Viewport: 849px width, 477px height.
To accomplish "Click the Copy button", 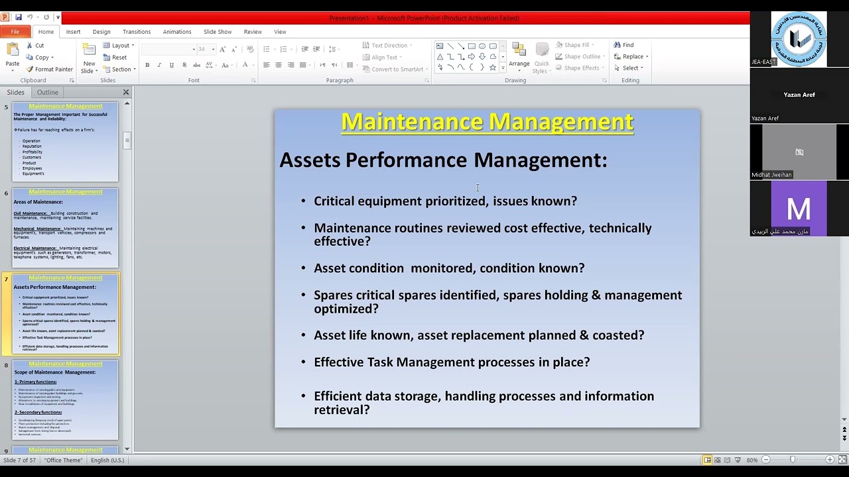I will (39, 58).
